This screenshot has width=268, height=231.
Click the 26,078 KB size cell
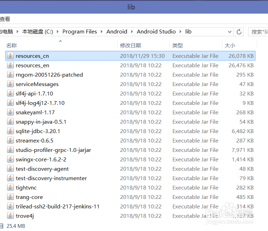[x=241, y=56]
